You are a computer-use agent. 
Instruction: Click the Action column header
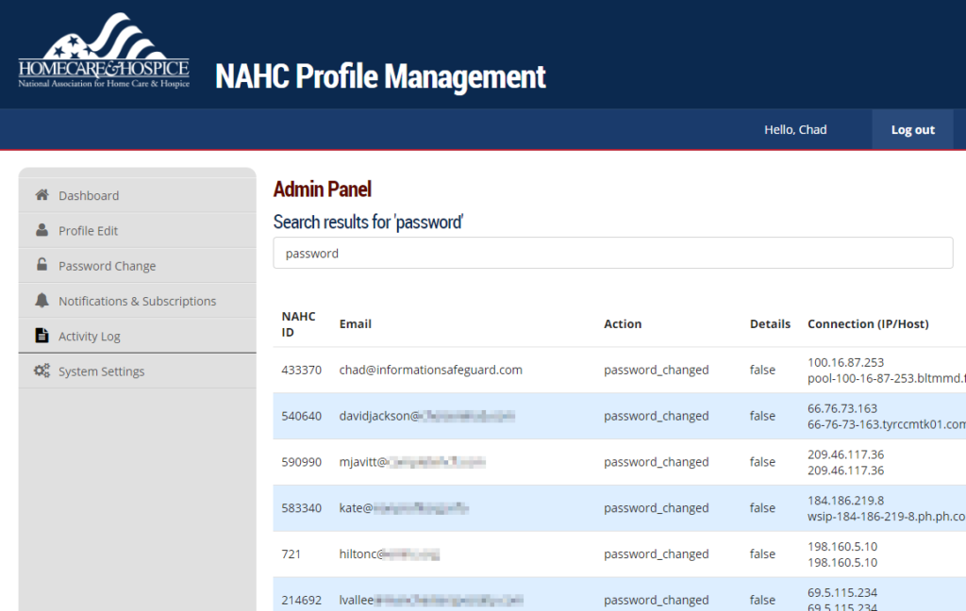pos(623,323)
